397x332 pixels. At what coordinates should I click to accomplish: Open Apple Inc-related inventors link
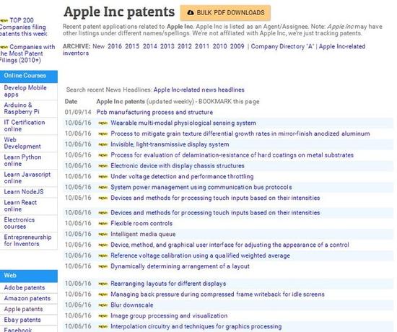click(214, 50)
